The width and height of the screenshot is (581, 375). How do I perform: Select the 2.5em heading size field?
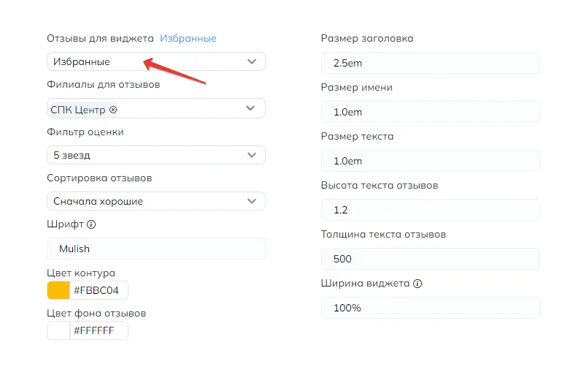click(430, 63)
